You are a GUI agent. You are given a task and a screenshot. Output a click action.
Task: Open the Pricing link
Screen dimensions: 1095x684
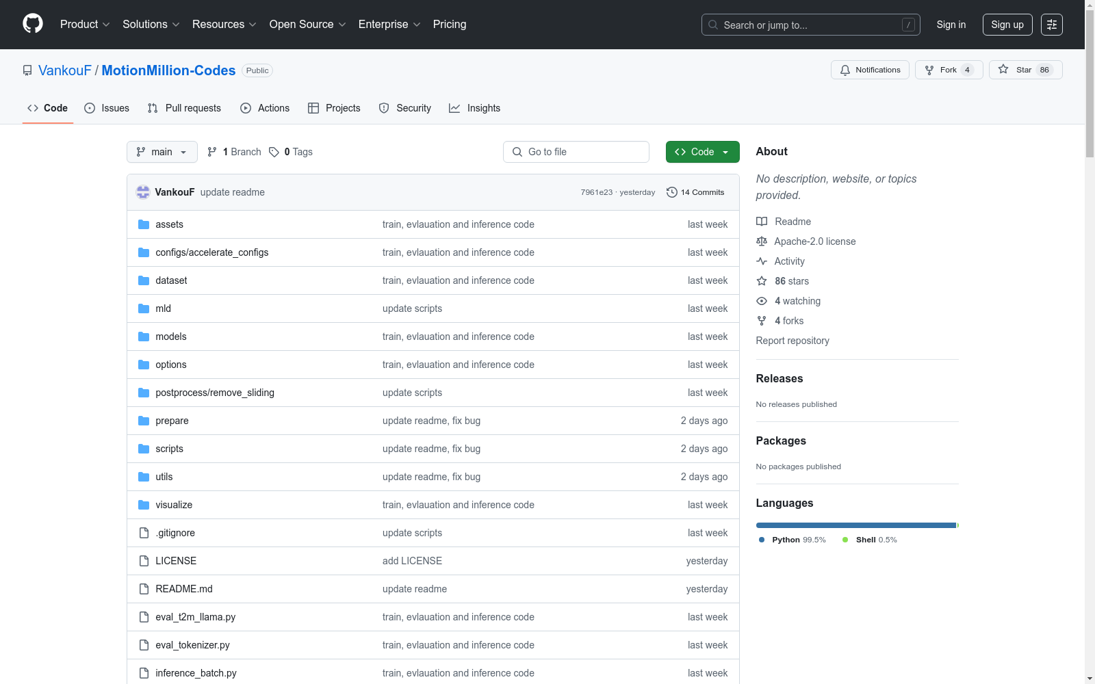[x=450, y=24]
